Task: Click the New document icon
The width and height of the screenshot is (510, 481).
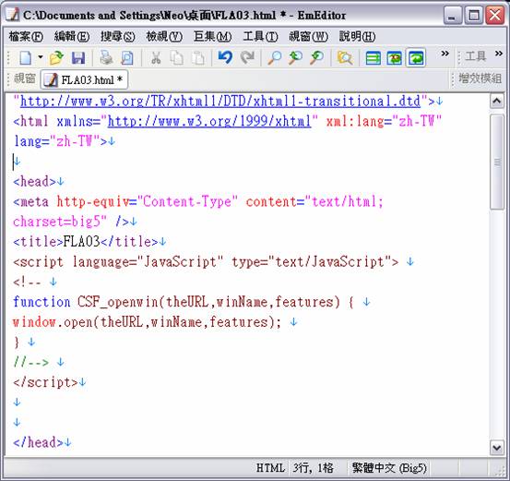Action: 26,58
